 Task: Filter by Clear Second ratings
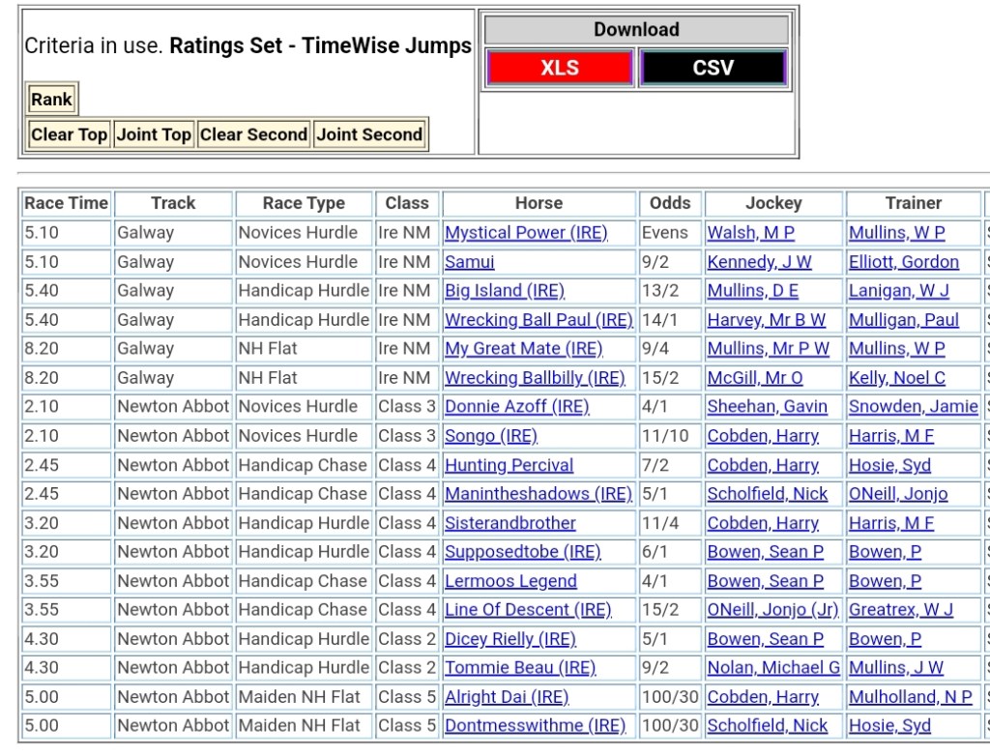point(253,134)
